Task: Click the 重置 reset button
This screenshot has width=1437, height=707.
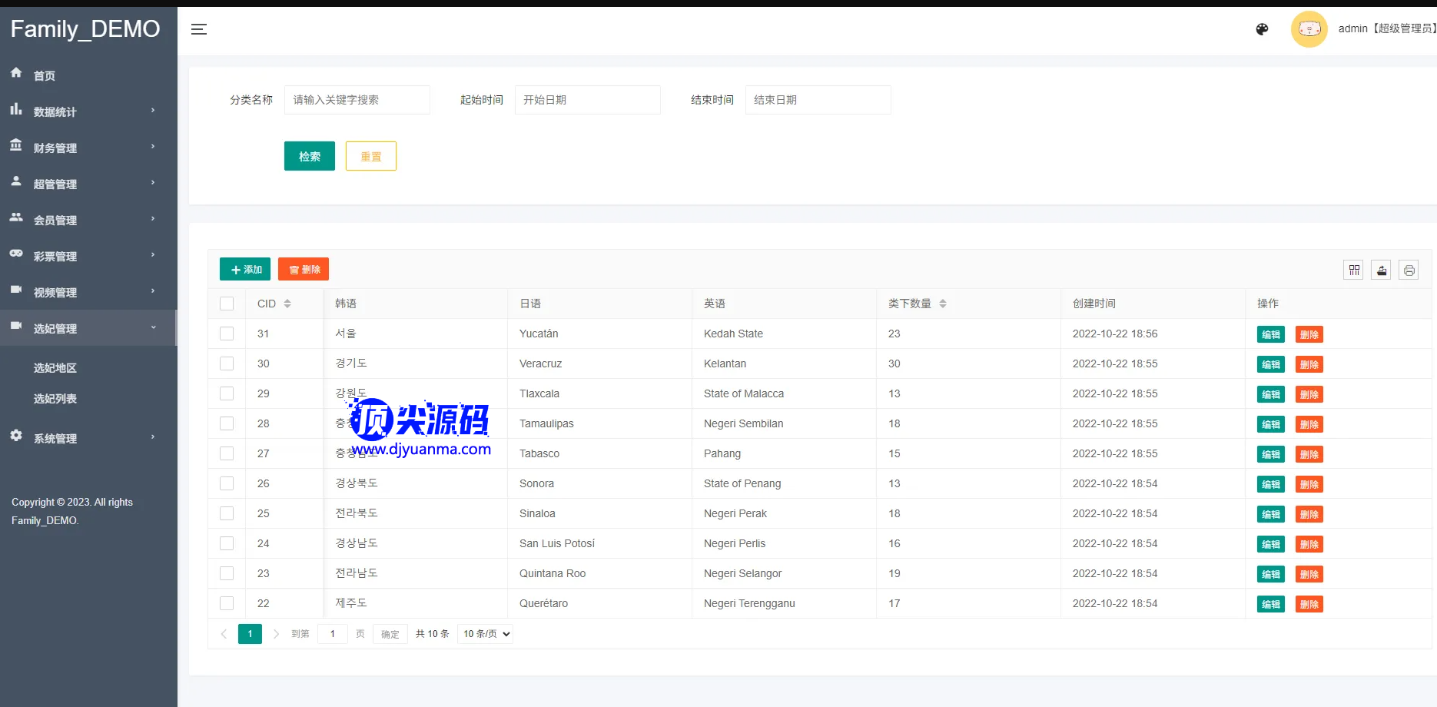Action: tap(370, 156)
